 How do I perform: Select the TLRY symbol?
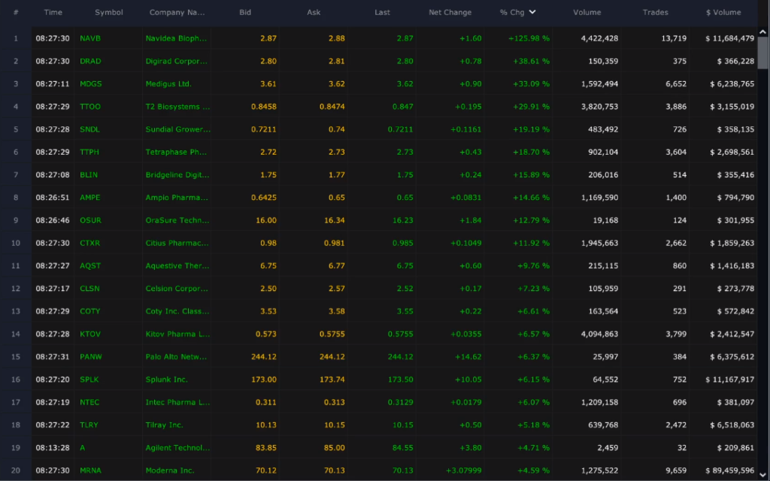click(x=89, y=425)
